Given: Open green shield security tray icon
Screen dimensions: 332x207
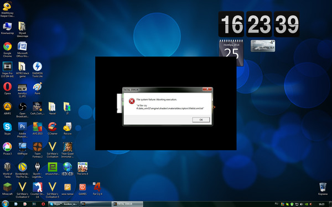Looking at the screenshot, I should 292,204.
